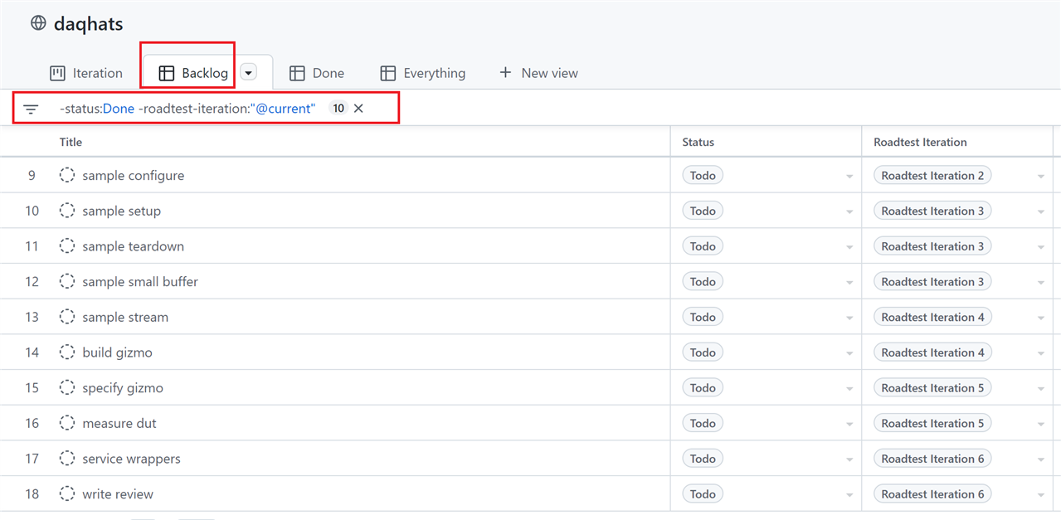Click the plus icon for New view
Image resolution: width=1061 pixels, height=520 pixels.
[x=505, y=73]
